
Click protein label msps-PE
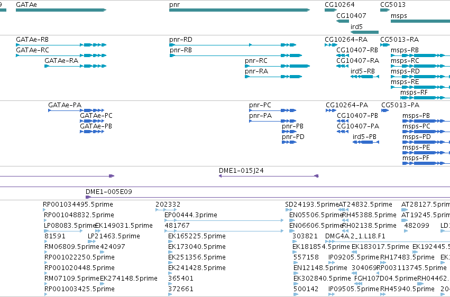point(417,147)
